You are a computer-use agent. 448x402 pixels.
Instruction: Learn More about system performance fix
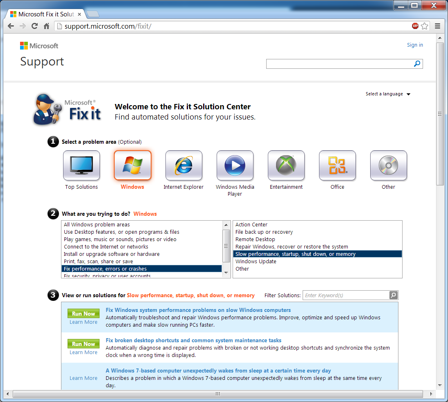[84, 322]
